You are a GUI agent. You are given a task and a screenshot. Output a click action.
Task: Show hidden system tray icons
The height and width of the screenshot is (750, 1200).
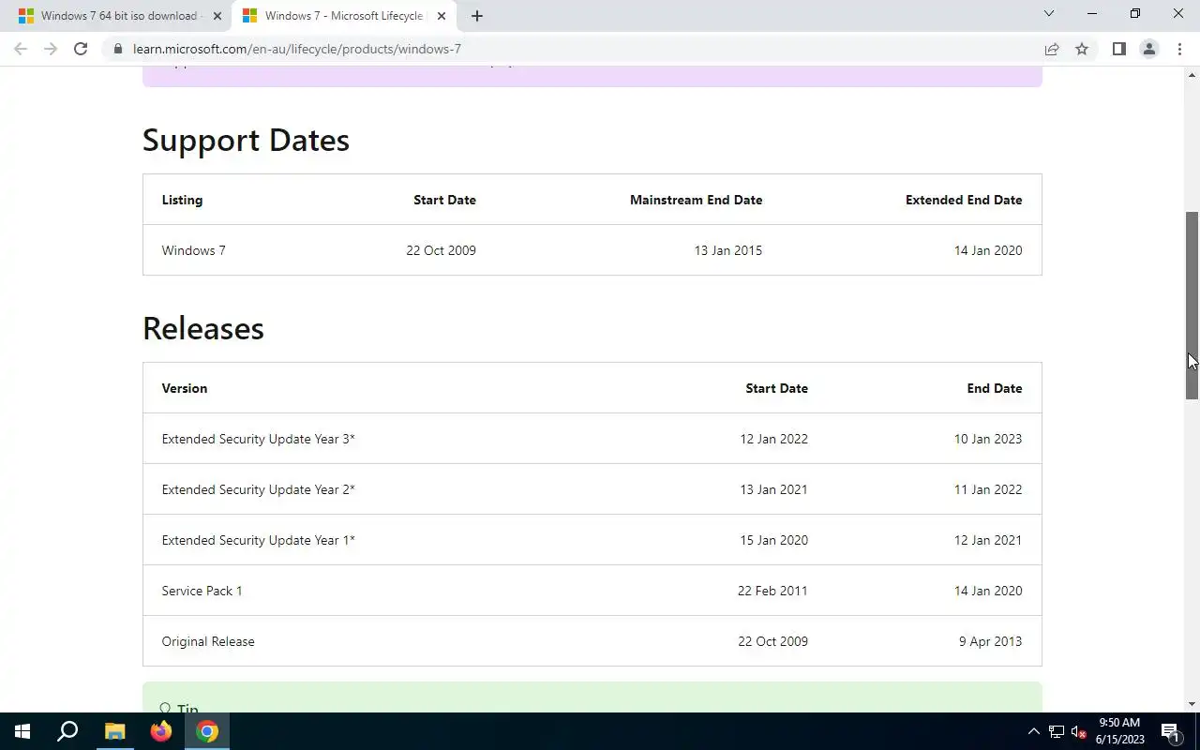click(1034, 731)
